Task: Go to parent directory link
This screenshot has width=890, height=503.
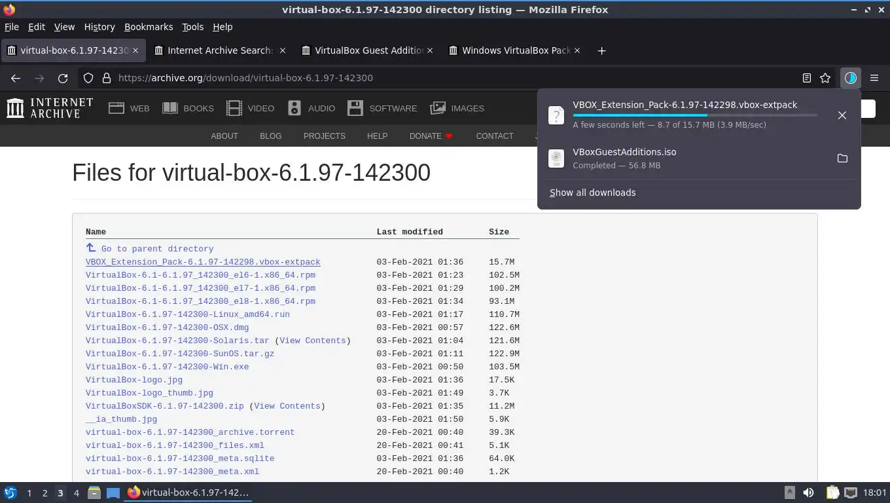Action: [157, 249]
